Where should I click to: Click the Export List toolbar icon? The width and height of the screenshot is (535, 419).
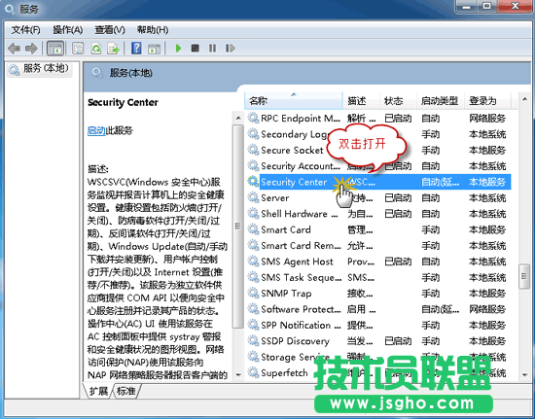coord(114,49)
